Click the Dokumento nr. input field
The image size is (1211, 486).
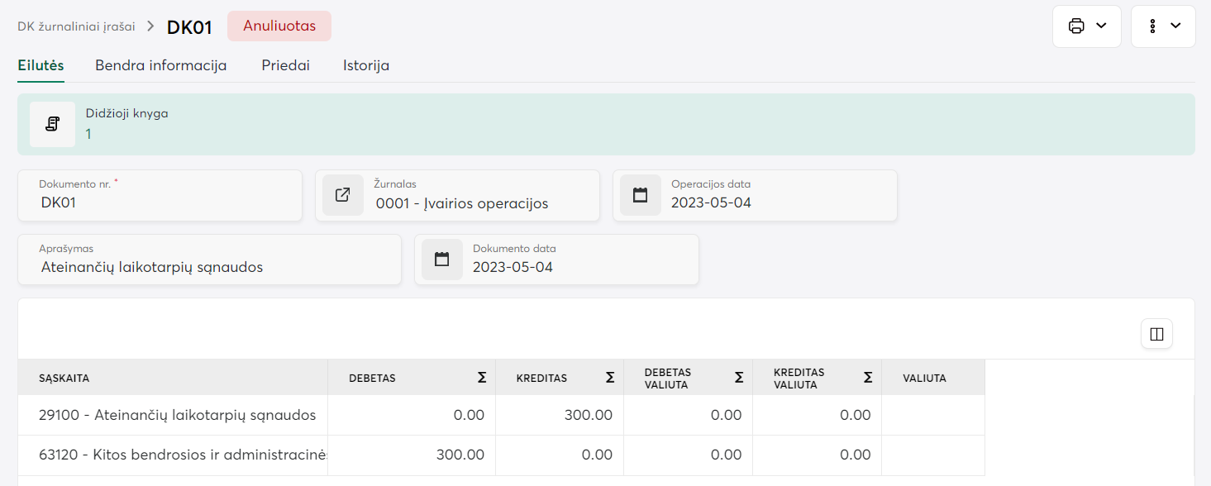165,202
